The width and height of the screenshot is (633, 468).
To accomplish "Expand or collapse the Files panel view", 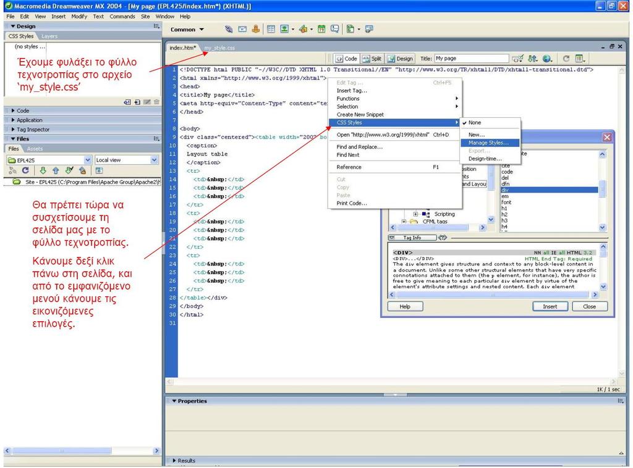I will (100, 170).
